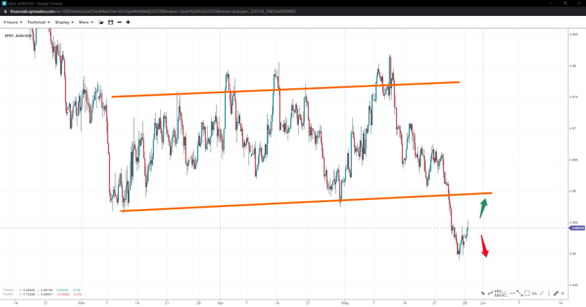Open the Display options dropdown
This screenshot has height=307, width=586.
point(64,22)
